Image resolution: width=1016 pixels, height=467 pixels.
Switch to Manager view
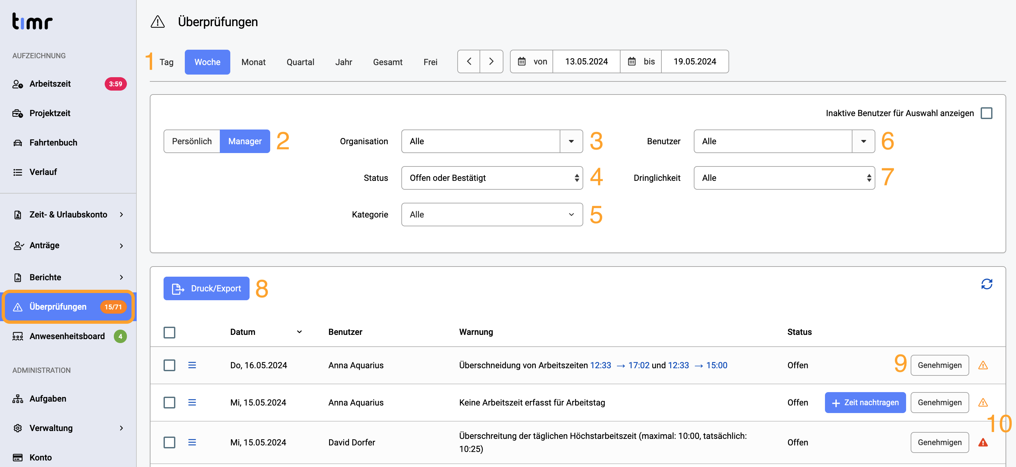(245, 141)
